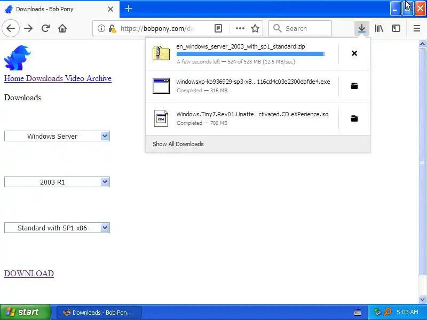Bookmark this page with the star icon

(255, 28)
